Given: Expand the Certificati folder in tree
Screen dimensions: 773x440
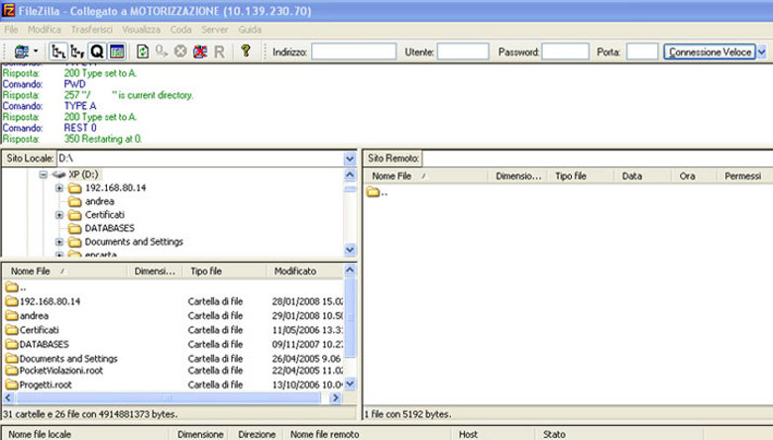Looking at the screenshot, I should pyautogui.click(x=59, y=215).
